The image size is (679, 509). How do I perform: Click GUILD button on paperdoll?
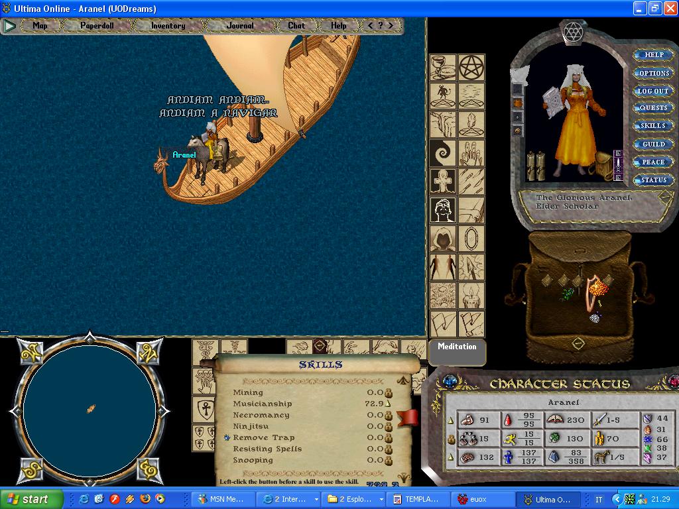click(x=654, y=144)
